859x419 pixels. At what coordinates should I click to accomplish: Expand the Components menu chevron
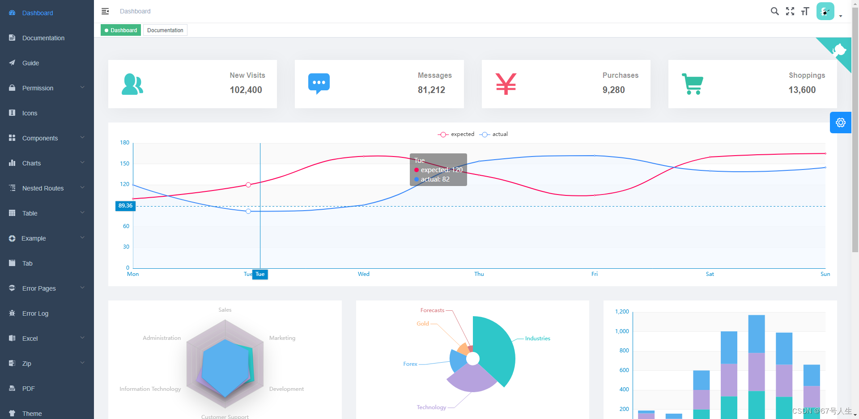82,138
